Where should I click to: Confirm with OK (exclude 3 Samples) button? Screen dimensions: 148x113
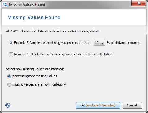[98, 105]
